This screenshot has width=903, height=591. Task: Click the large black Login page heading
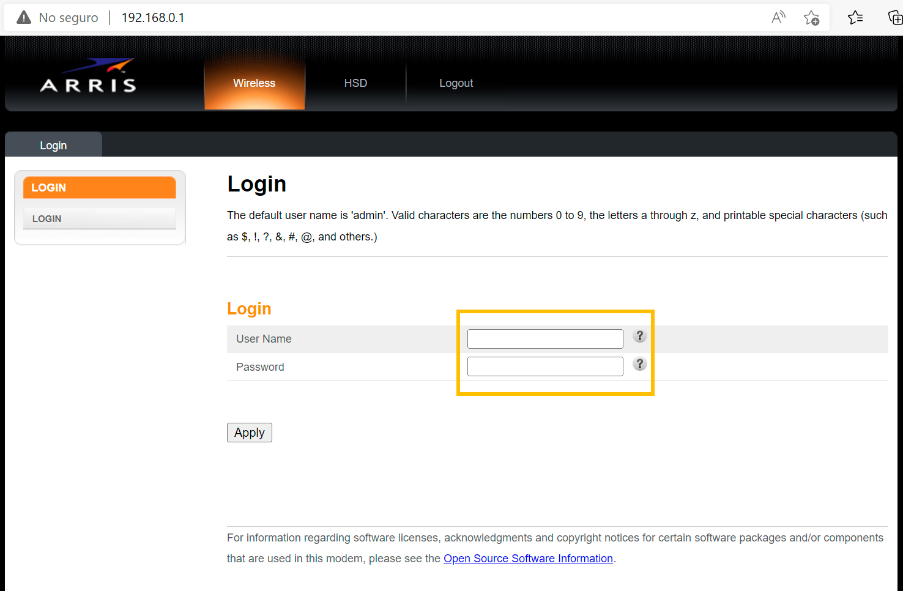tap(257, 184)
